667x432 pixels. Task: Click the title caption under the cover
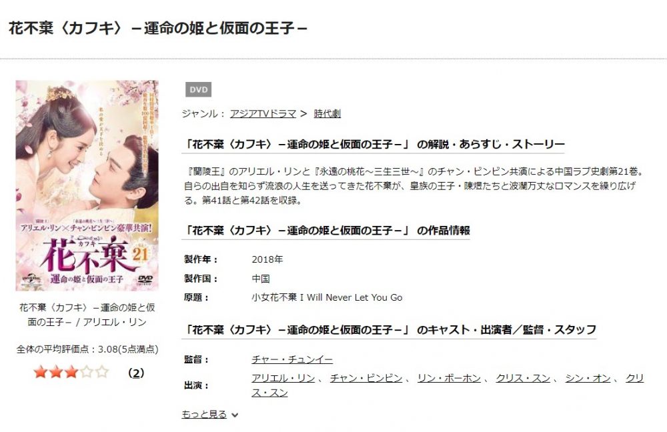pos(87,315)
